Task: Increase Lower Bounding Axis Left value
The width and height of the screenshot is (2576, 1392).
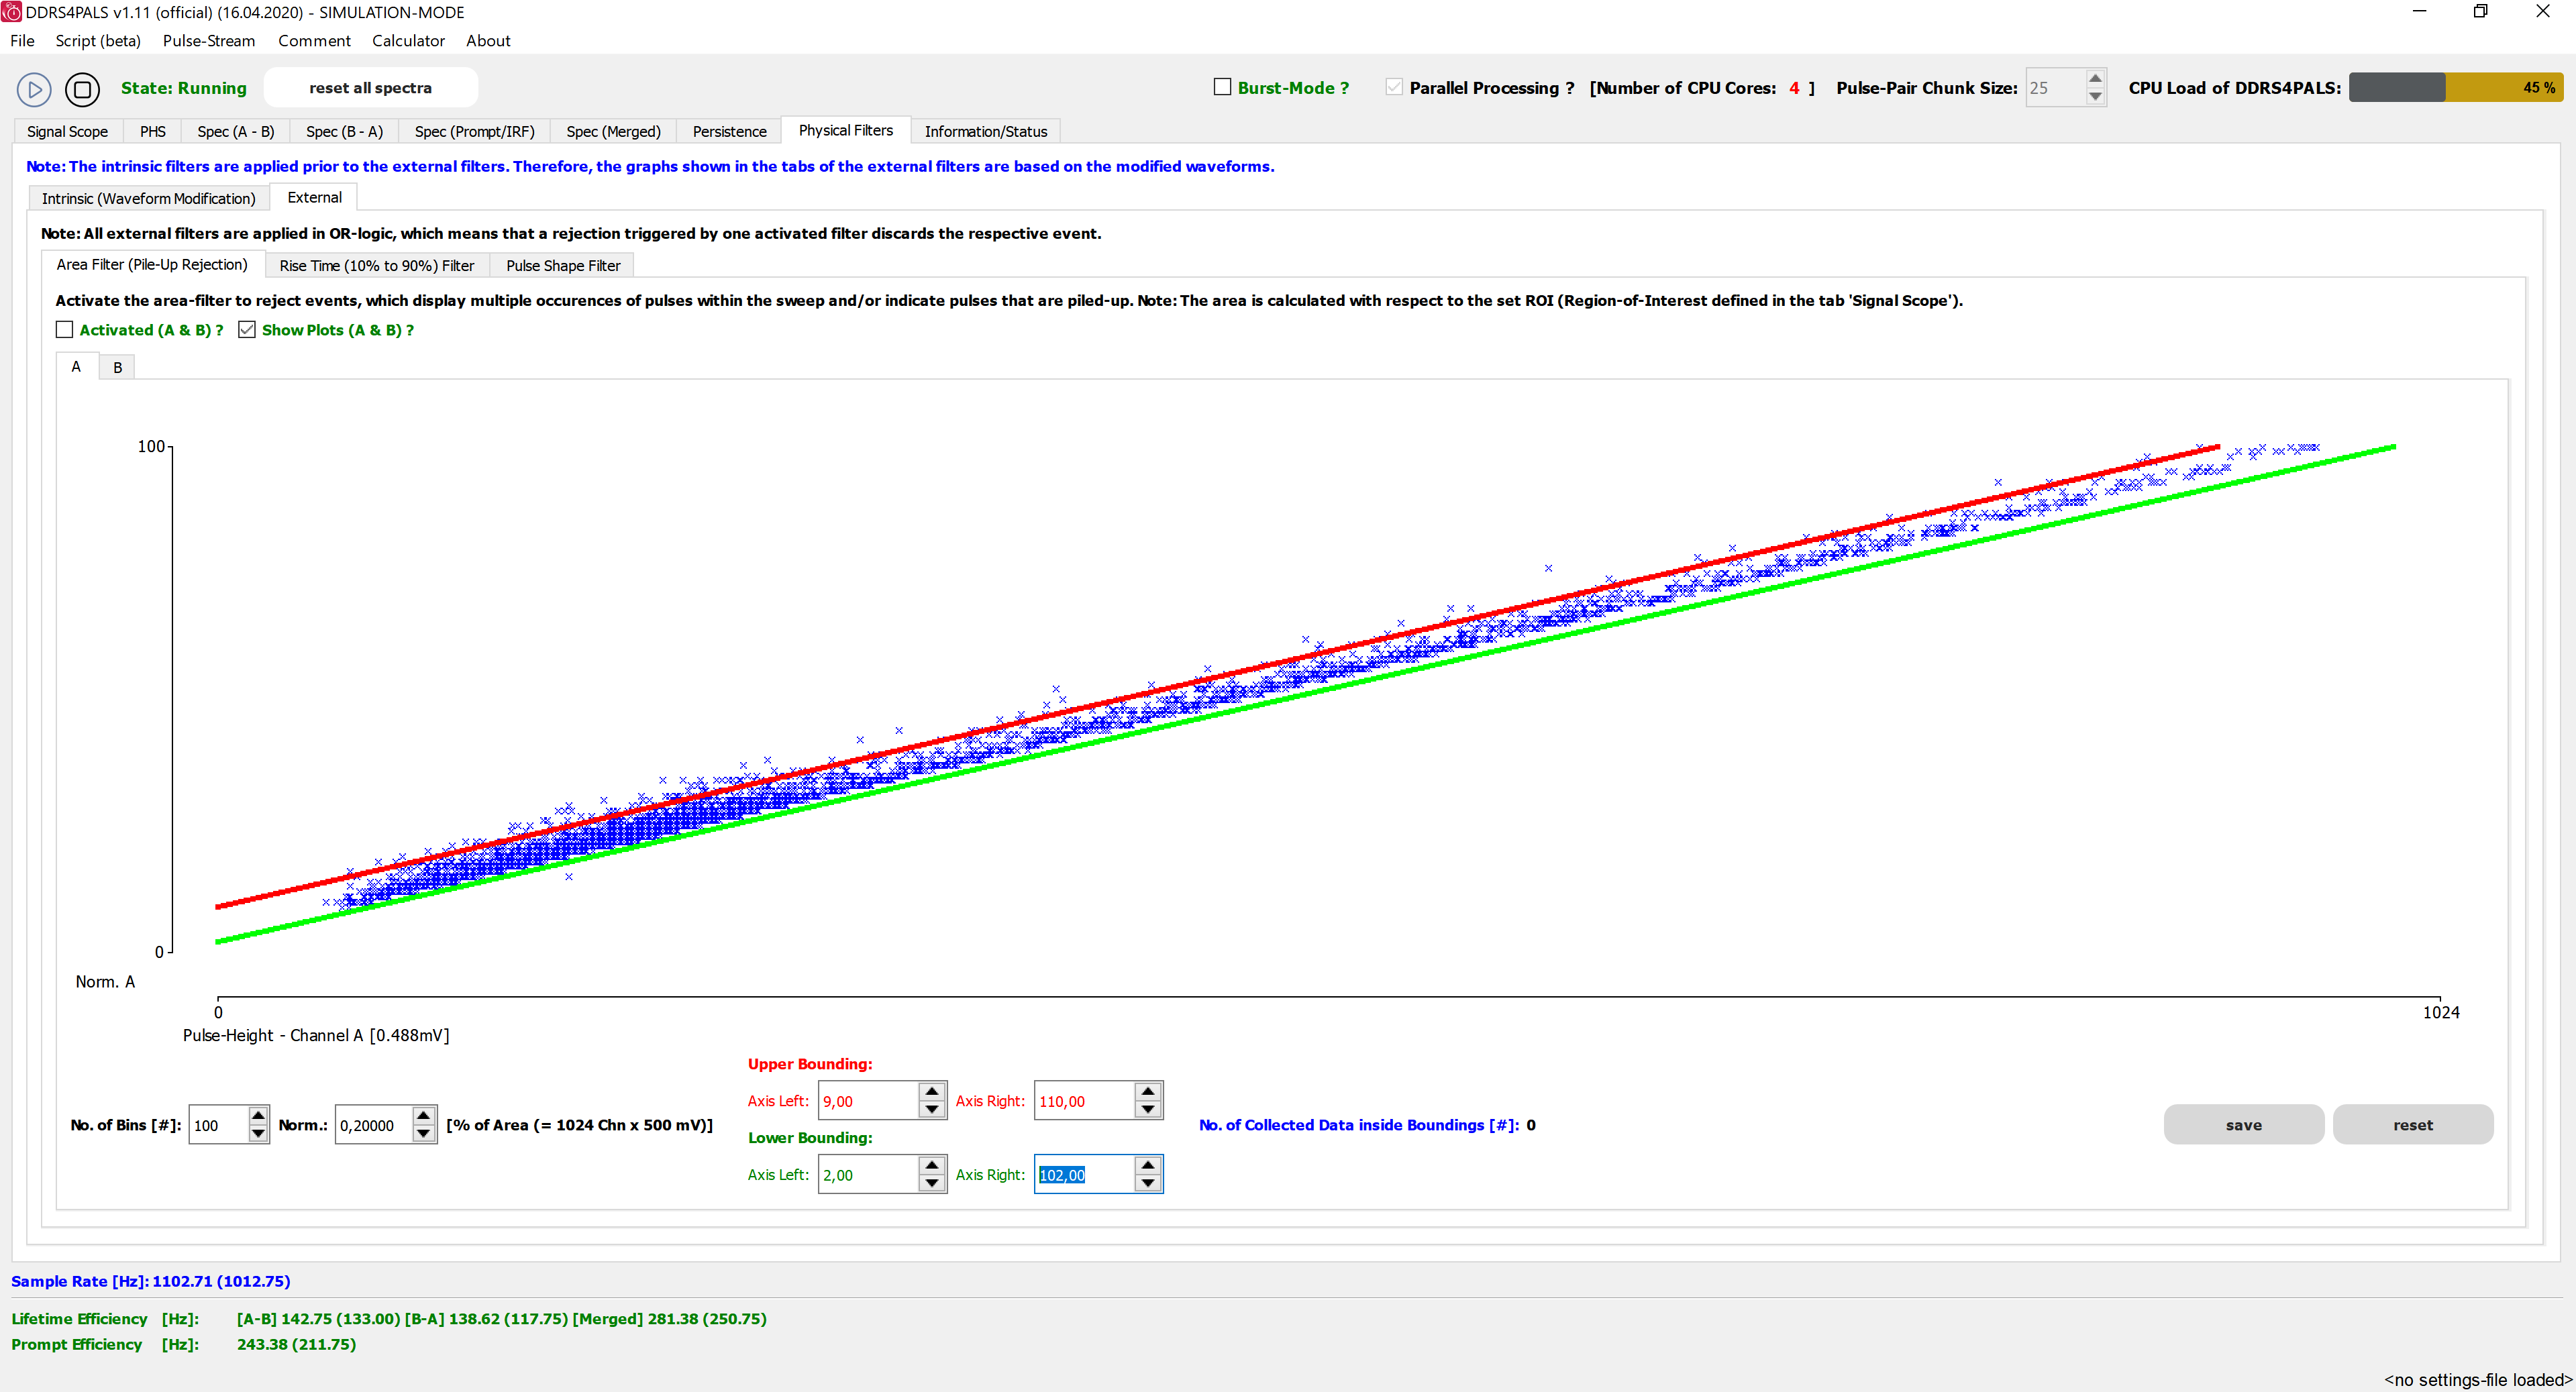Action: (x=932, y=1165)
